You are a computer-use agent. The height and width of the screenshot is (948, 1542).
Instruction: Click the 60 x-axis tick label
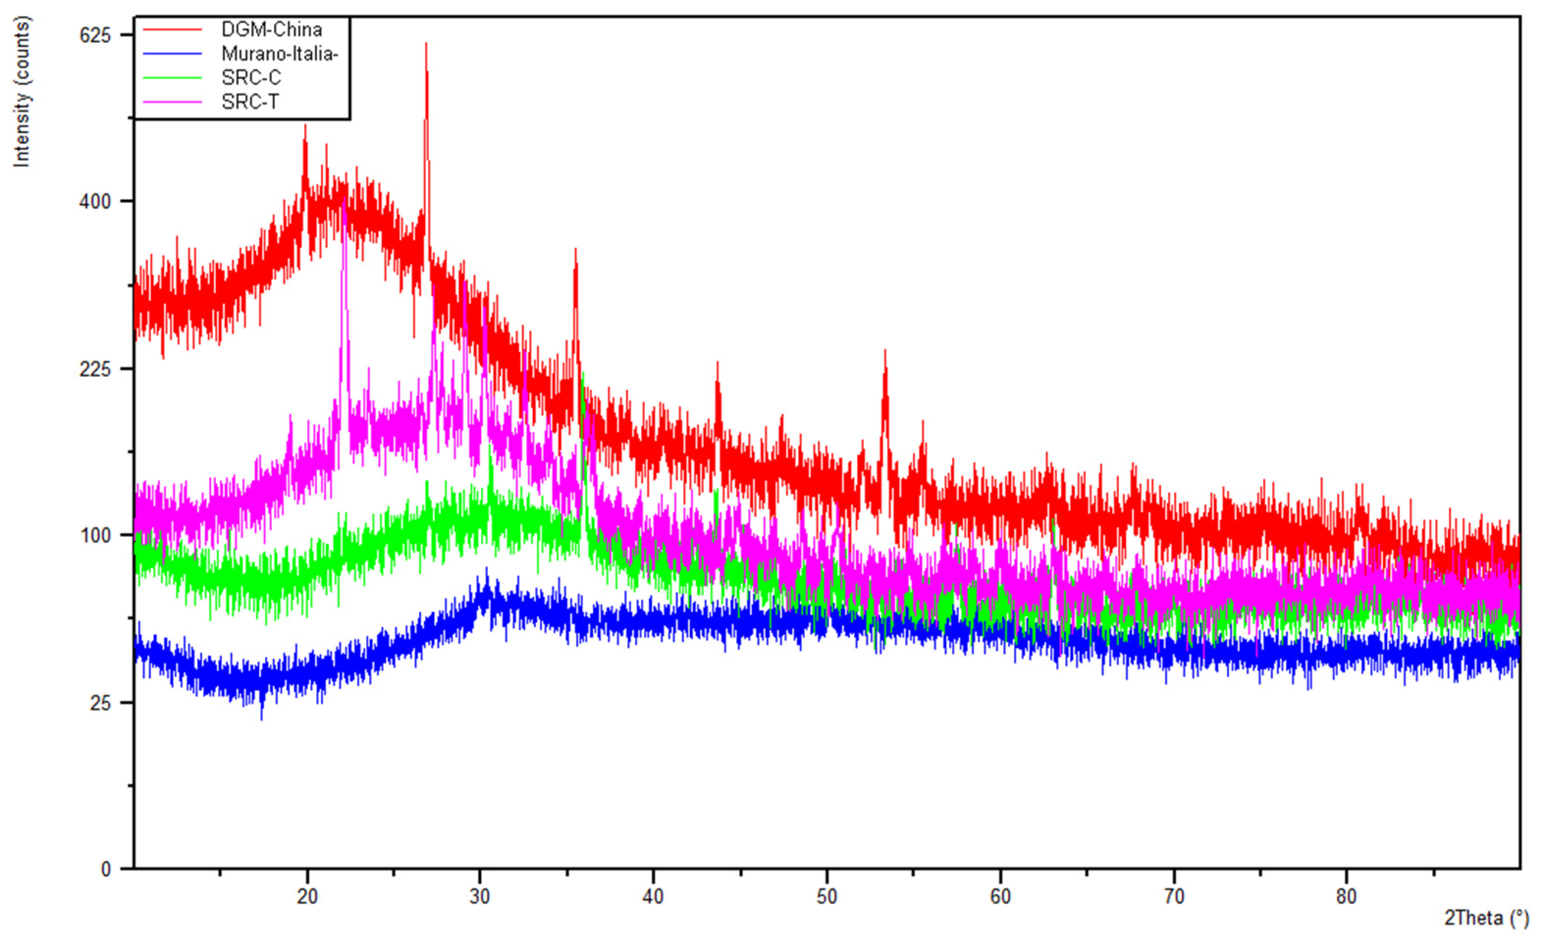(x=1001, y=896)
